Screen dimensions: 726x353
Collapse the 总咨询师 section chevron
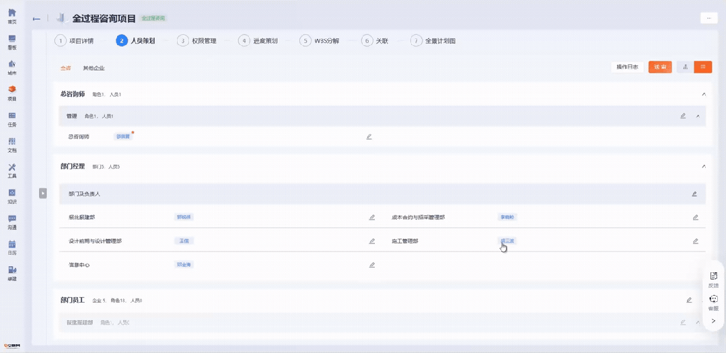[704, 94]
